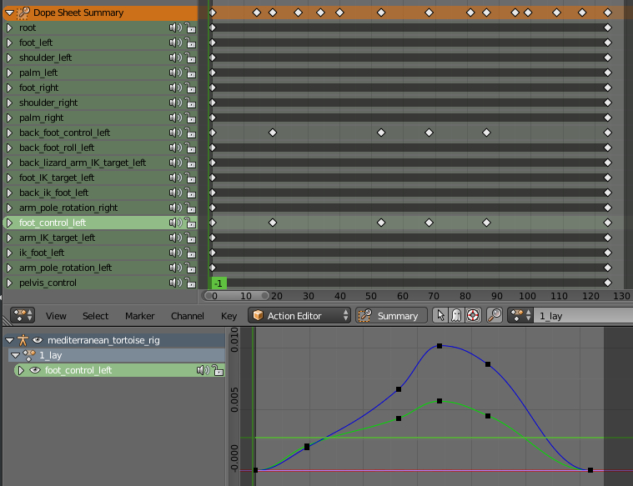The image size is (633, 486).
Task: Lock the shoulder_left channel
Action: click(x=190, y=58)
